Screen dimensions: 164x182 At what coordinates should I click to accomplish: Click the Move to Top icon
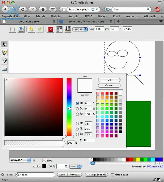coord(59,29)
